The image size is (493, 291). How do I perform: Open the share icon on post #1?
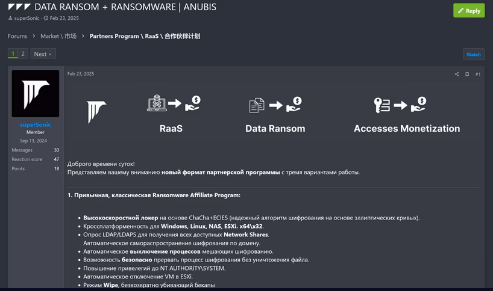456,75
